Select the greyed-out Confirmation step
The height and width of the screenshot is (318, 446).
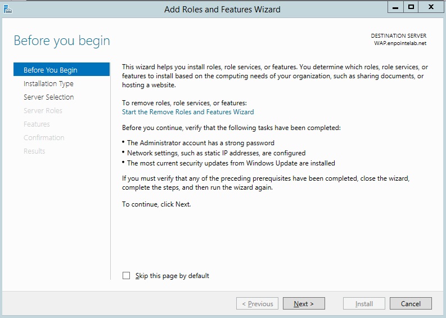point(44,138)
